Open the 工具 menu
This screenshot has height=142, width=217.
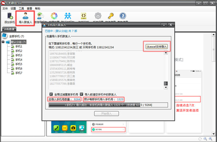(x=21, y=9)
